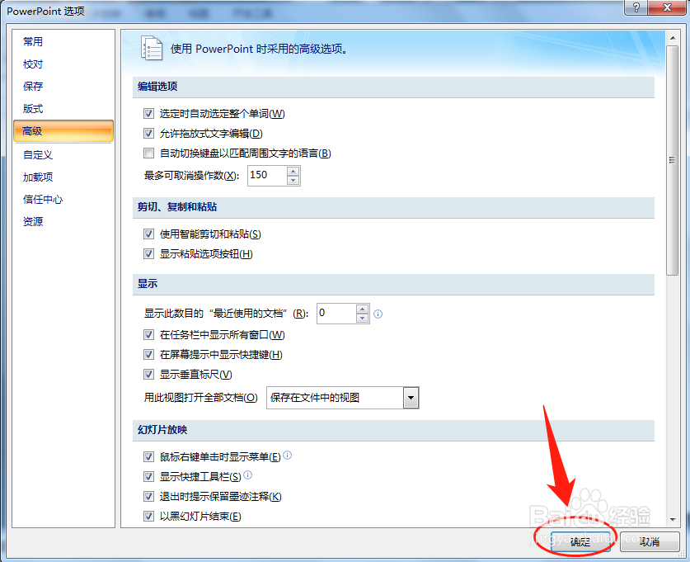Toggle 允许拖放式文字编辑 checkbox

(x=148, y=134)
